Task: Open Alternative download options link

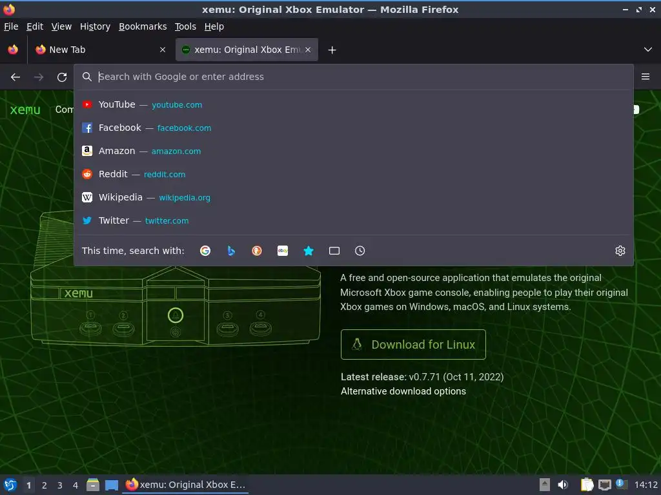Action: [x=403, y=391]
